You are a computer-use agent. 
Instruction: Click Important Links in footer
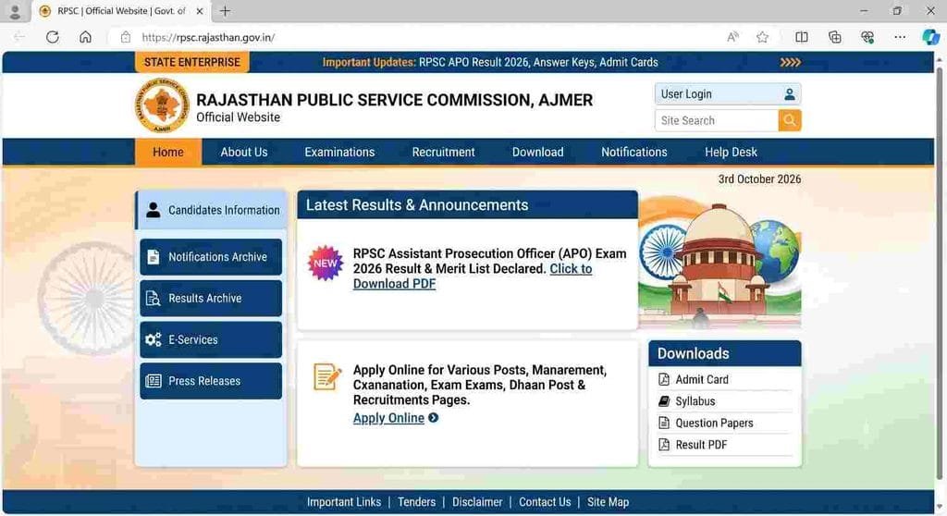click(x=344, y=502)
